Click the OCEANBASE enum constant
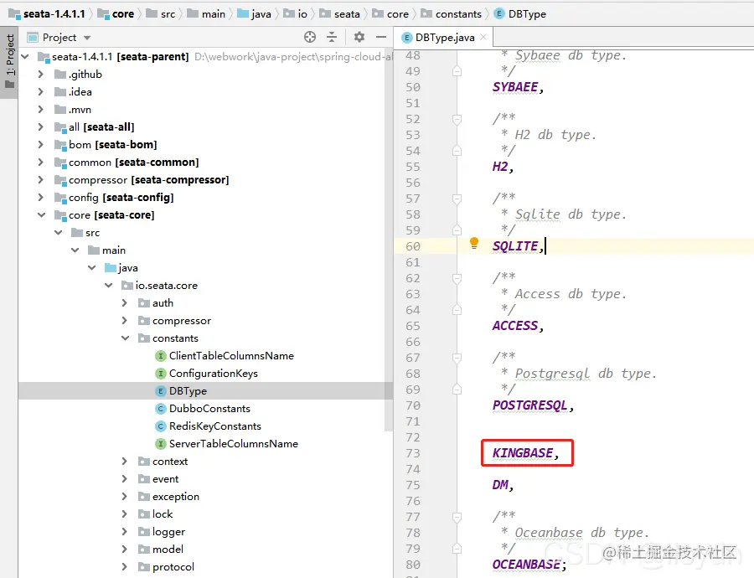754x578 pixels. [526, 564]
